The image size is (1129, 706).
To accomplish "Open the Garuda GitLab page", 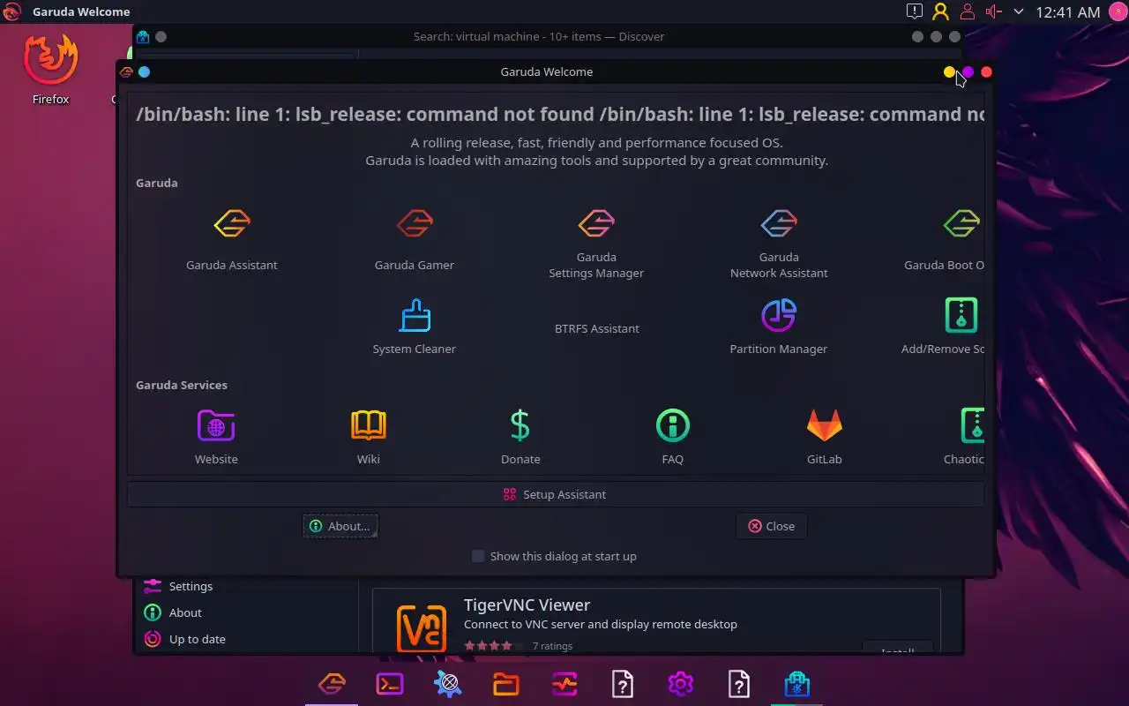I will coord(824,436).
